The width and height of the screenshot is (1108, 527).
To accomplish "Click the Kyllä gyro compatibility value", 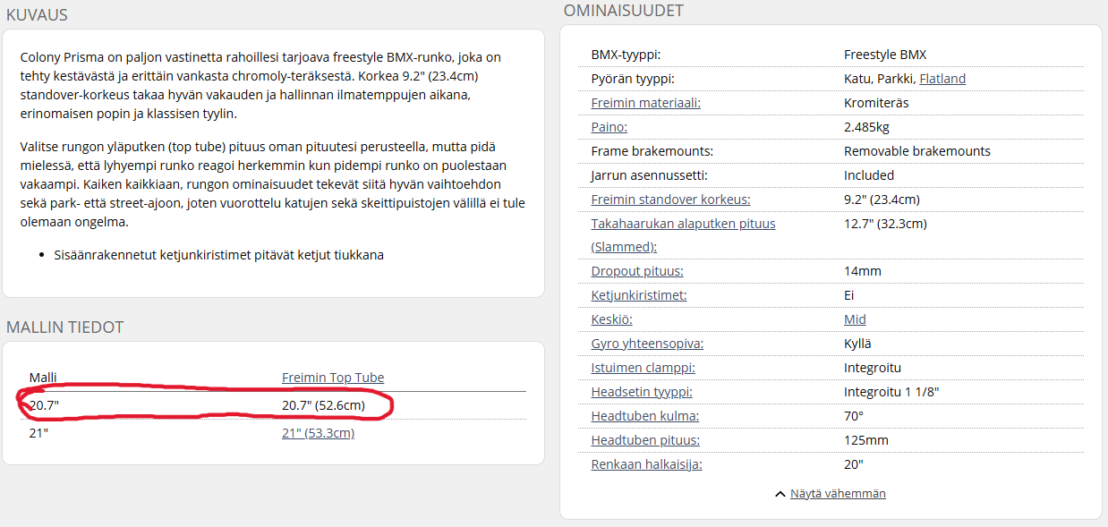I will click(x=857, y=344).
